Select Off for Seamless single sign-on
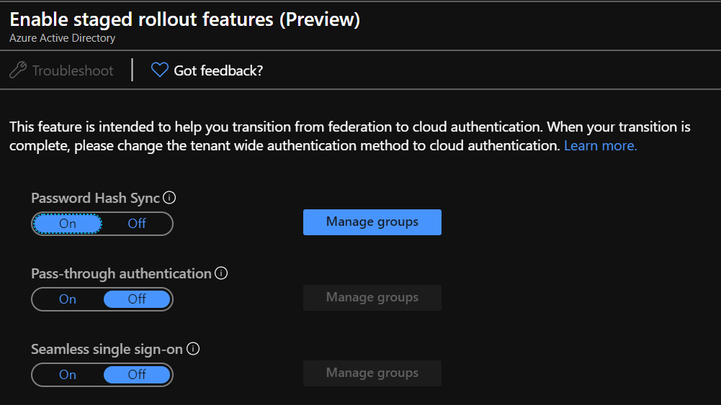 [x=137, y=375]
